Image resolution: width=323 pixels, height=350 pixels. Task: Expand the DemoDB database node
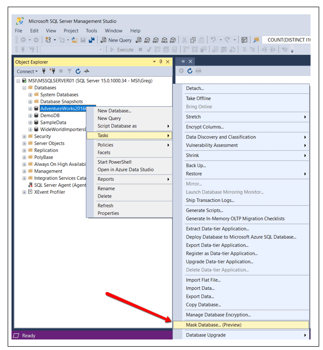coord(30,116)
